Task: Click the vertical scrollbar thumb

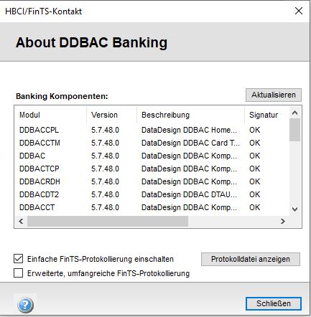Action: point(294,130)
